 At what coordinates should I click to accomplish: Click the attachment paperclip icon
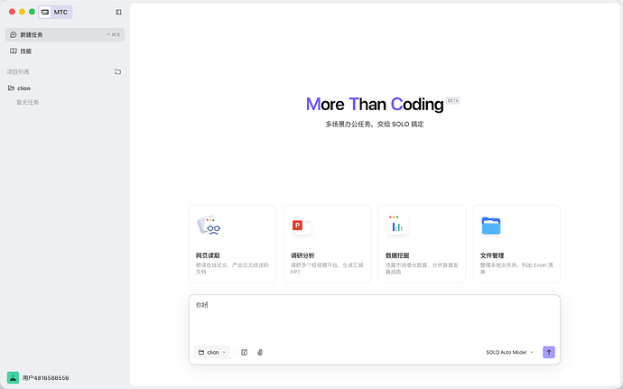tap(260, 352)
